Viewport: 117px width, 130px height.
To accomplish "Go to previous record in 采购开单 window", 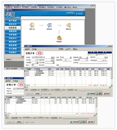I will 27,49.
